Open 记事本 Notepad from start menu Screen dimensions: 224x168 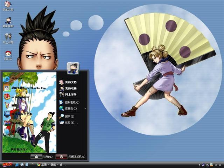pyautogui.click(x=11, y=132)
